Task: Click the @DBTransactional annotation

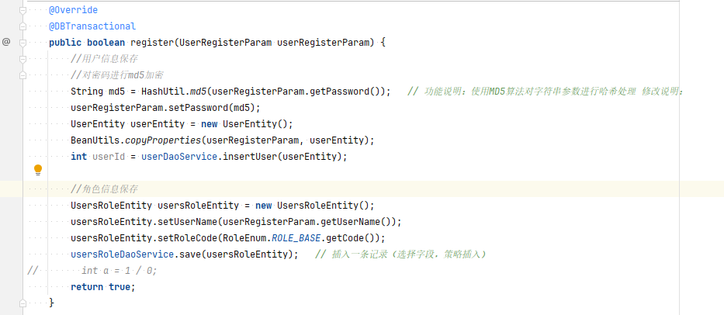Action: click(x=92, y=26)
